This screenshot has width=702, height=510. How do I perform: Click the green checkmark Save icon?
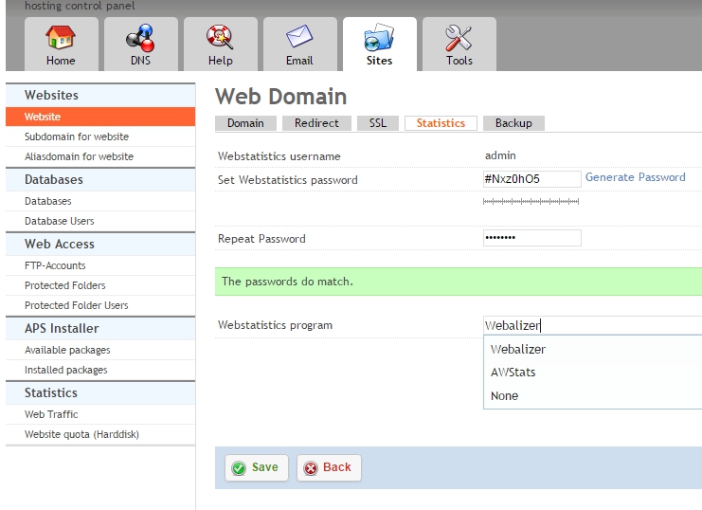239,468
